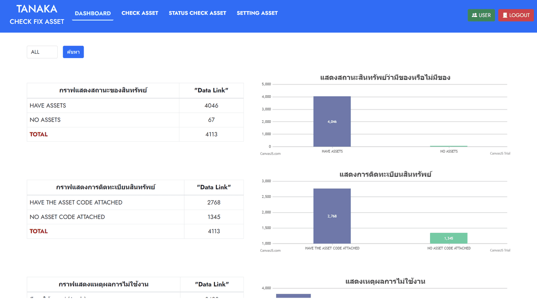The height and width of the screenshot is (299, 537).
Task: Click the red LOGOUT button
Action: [516, 15]
